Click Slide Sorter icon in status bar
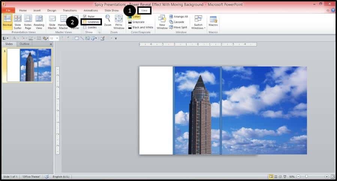This screenshot has height=181, width=337. (276, 177)
